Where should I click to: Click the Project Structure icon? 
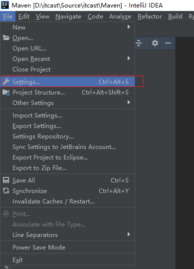6,92
